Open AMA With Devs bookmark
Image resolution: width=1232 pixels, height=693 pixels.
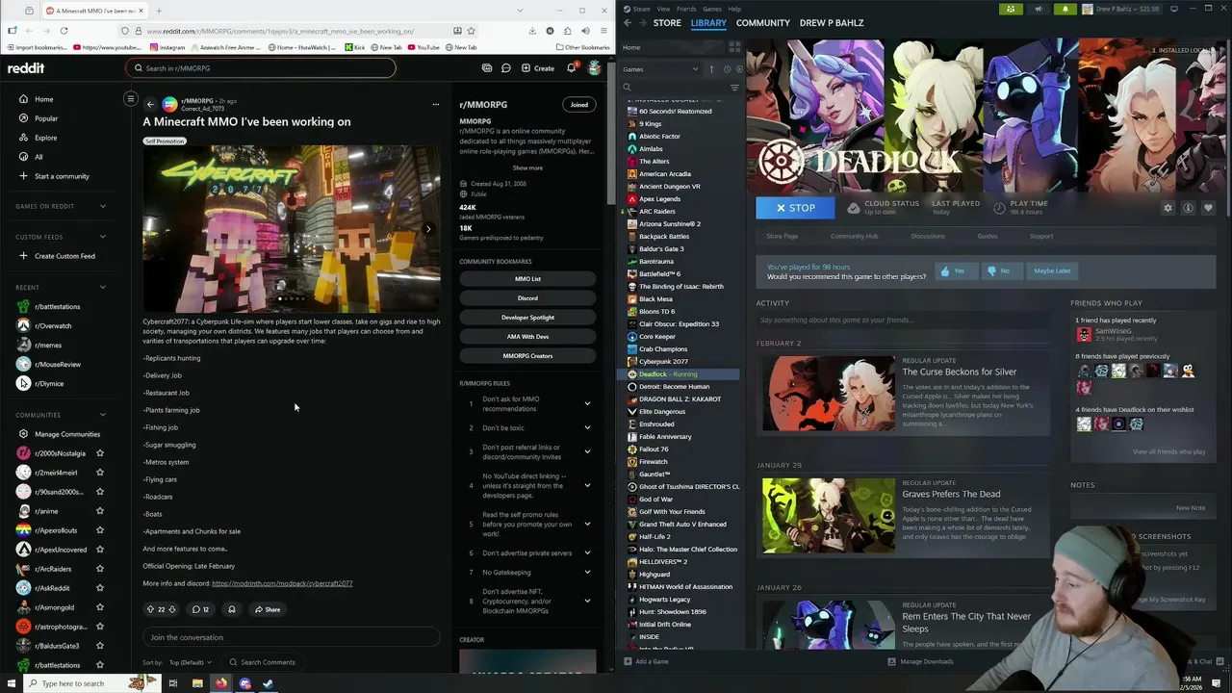527,337
